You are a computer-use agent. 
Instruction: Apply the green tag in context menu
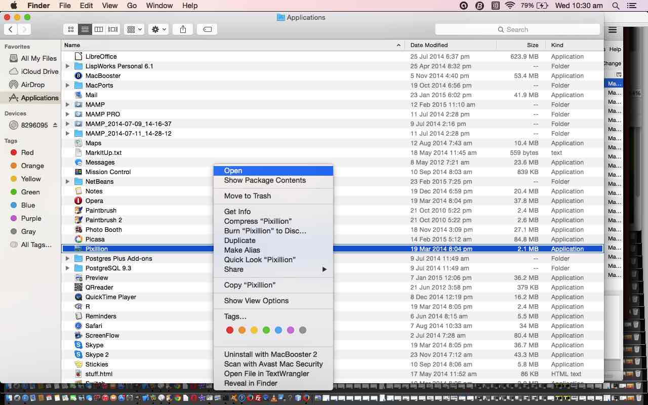click(x=266, y=330)
